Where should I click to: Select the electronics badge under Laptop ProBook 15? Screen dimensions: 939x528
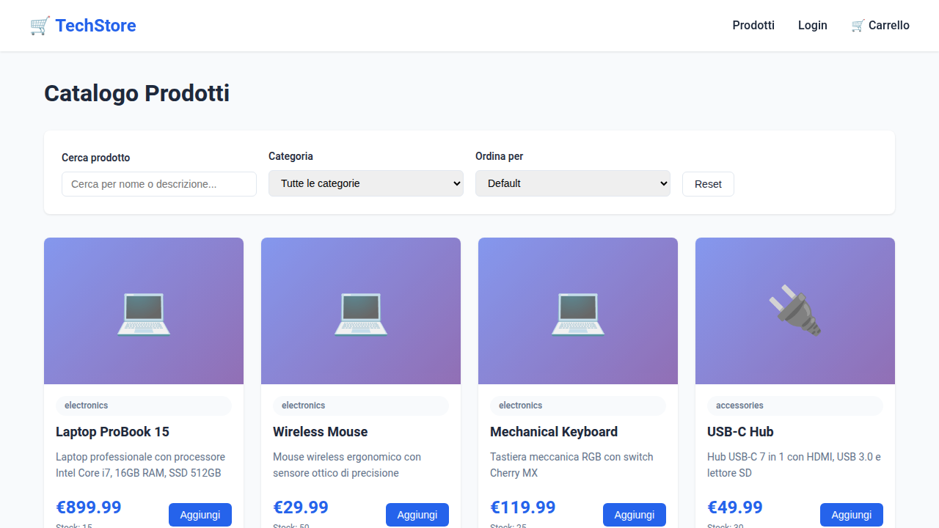pyautogui.click(x=86, y=406)
